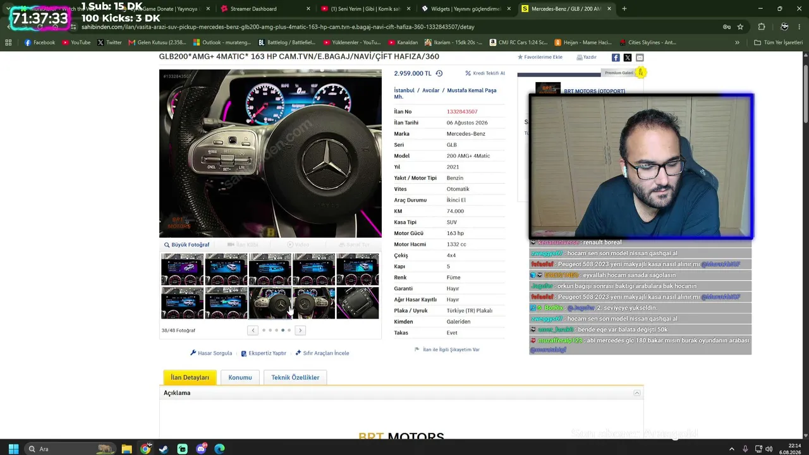
Task: Open the Facebook bookmark
Action: 40,42
